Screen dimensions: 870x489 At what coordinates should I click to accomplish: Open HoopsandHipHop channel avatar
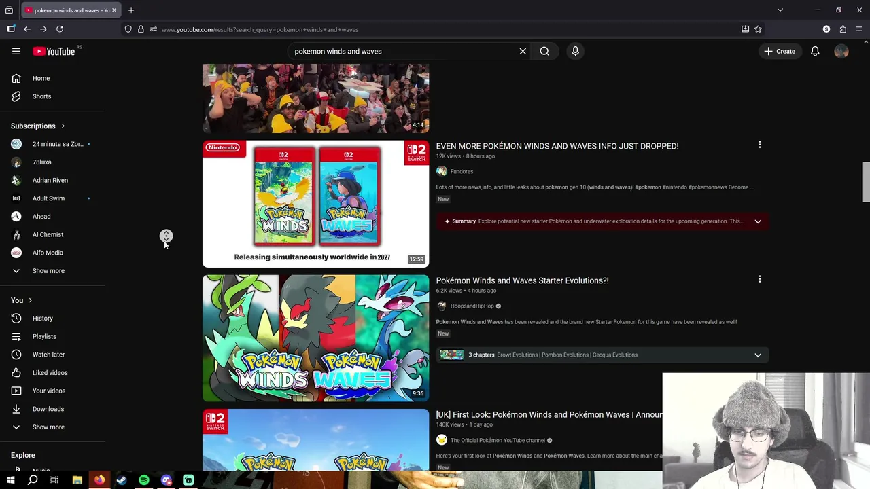coord(442,306)
